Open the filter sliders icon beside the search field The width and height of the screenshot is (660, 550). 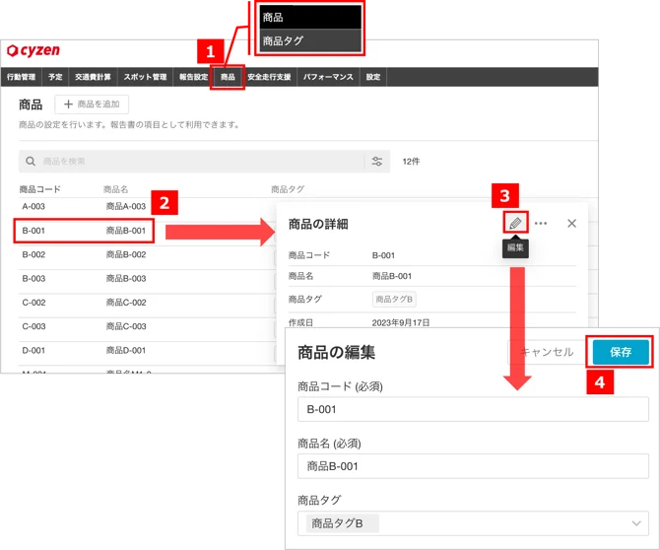[376, 162]
